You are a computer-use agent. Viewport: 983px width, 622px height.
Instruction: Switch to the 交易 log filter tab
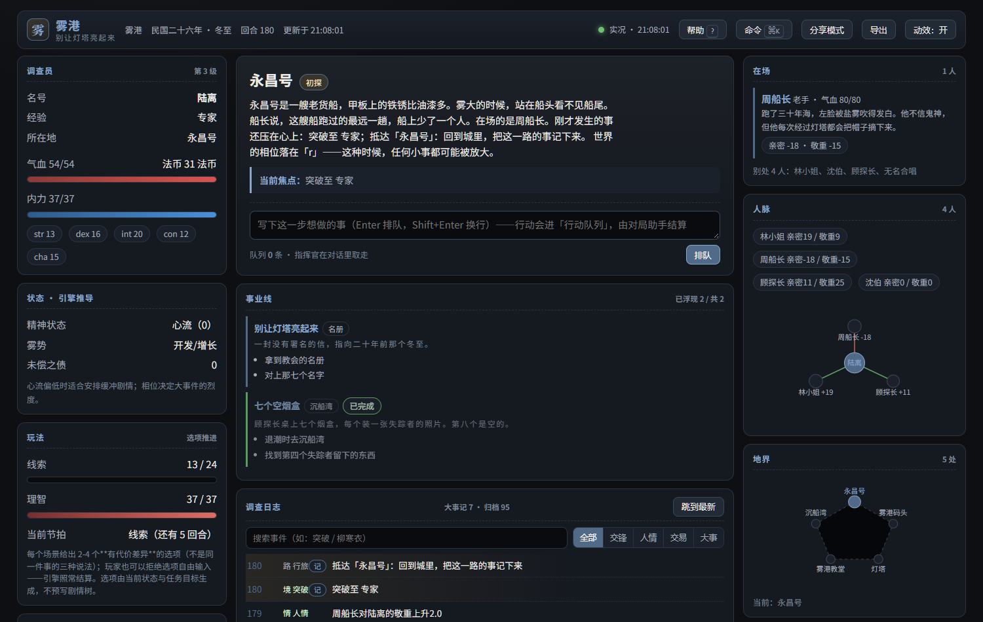coord(679,538)
